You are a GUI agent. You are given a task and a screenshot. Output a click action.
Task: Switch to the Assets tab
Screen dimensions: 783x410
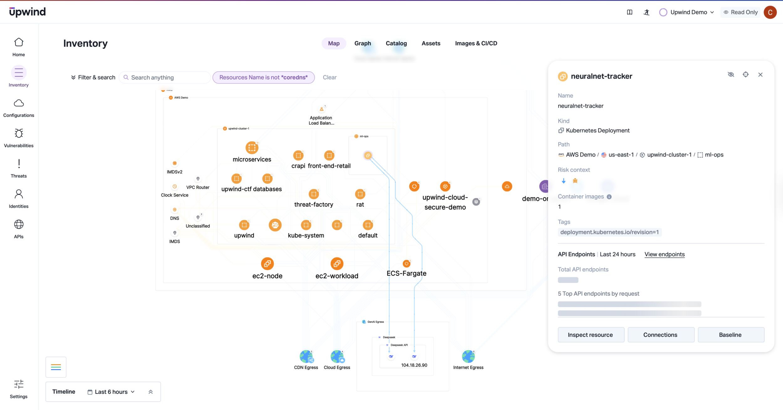coord(431,43)
